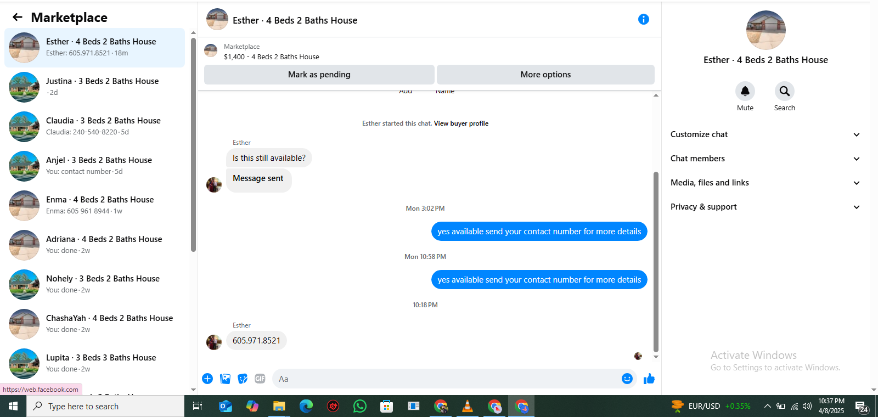
Task: Click the chat messages scrollbar
Action: click(x=656, y=262)
